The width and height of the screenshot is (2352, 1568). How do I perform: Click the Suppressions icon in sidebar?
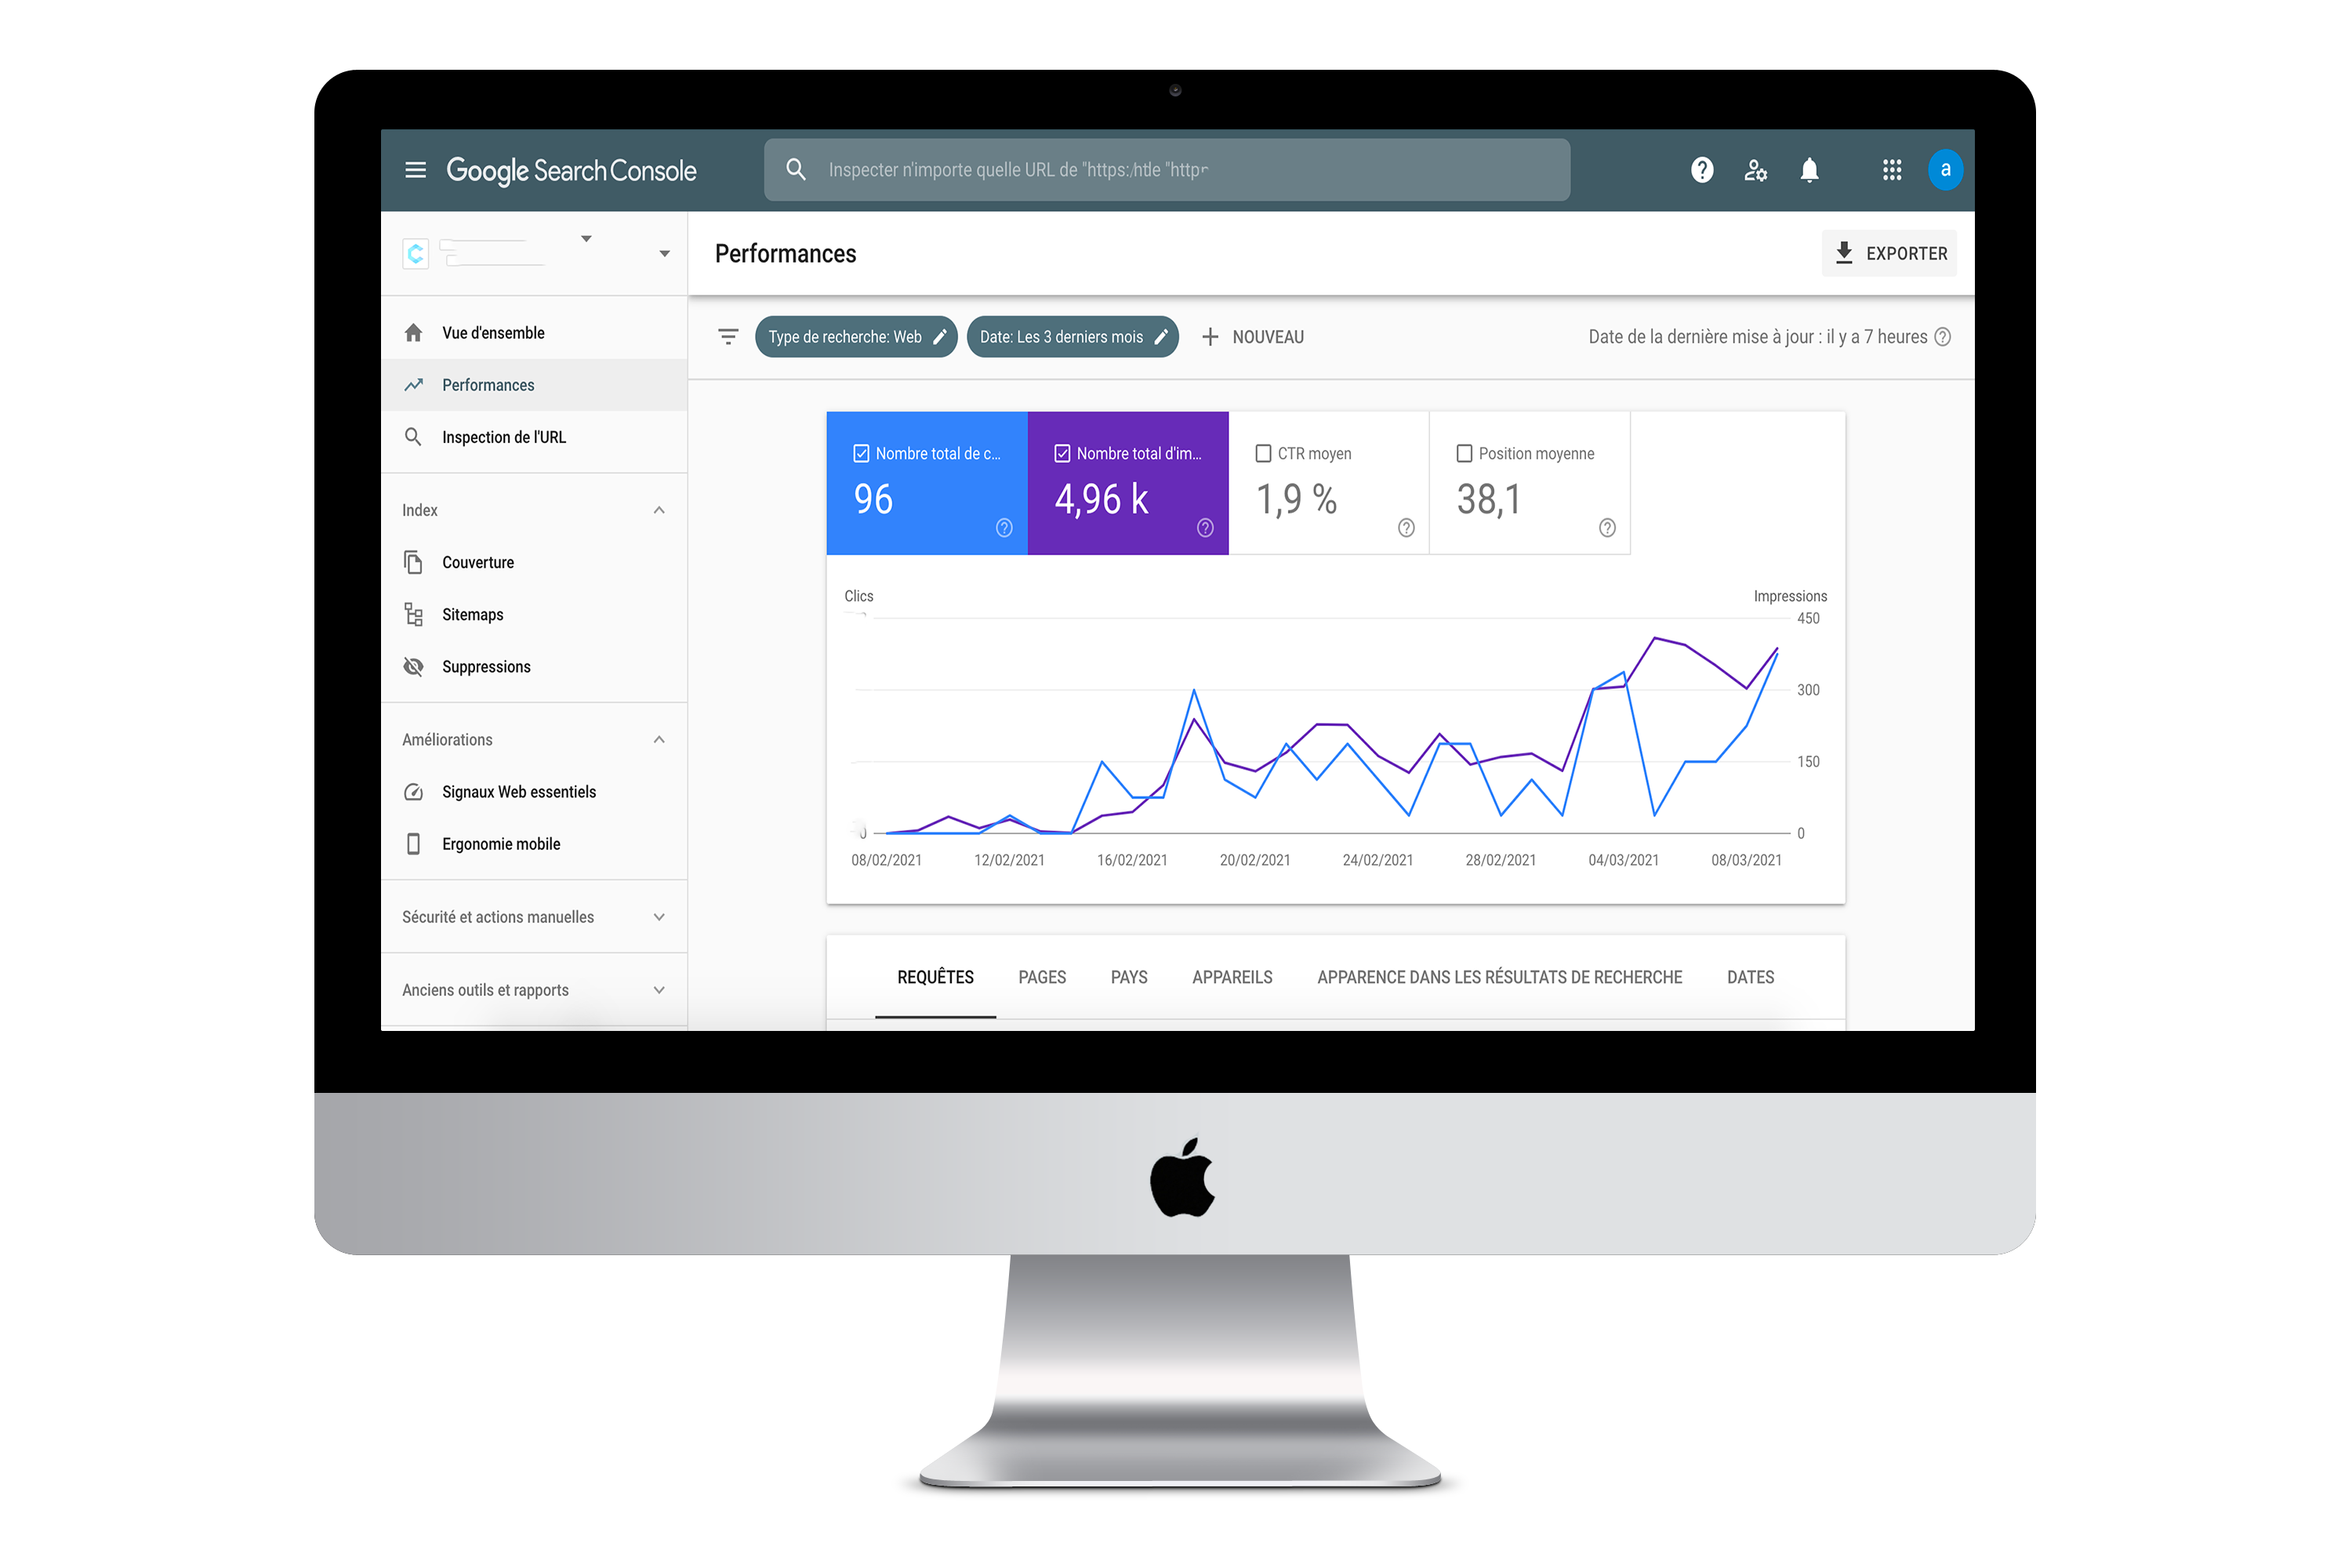click(x=415, y=666)
